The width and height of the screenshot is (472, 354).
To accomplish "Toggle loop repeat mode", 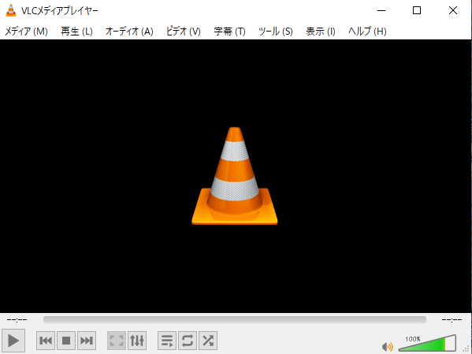I will click(x=188, y=341).
